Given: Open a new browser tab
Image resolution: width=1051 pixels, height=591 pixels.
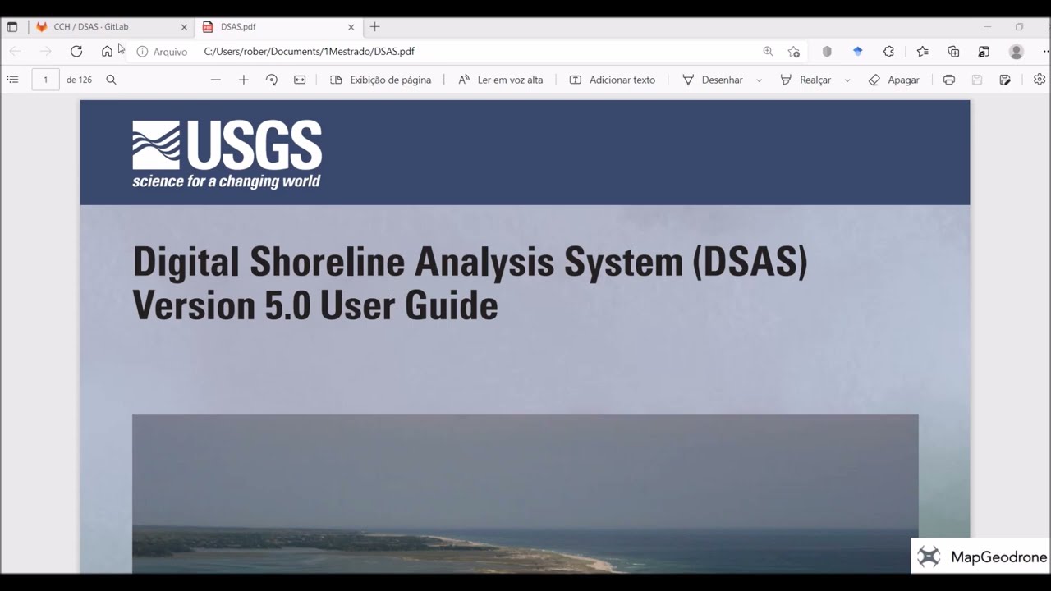Looking at the screenshot, I should tap(374, 27).
